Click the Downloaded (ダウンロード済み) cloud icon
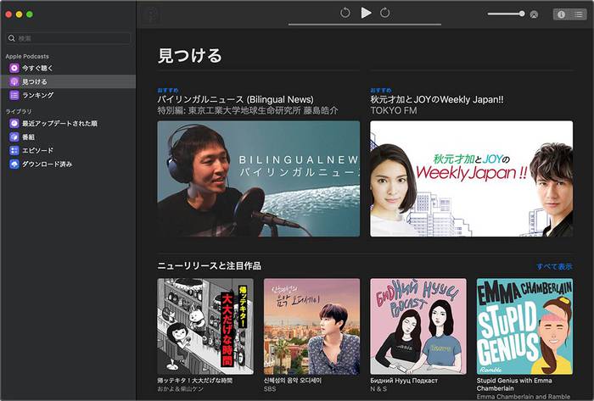Screen dimensions: 594x401 click(x=14, y=164)
